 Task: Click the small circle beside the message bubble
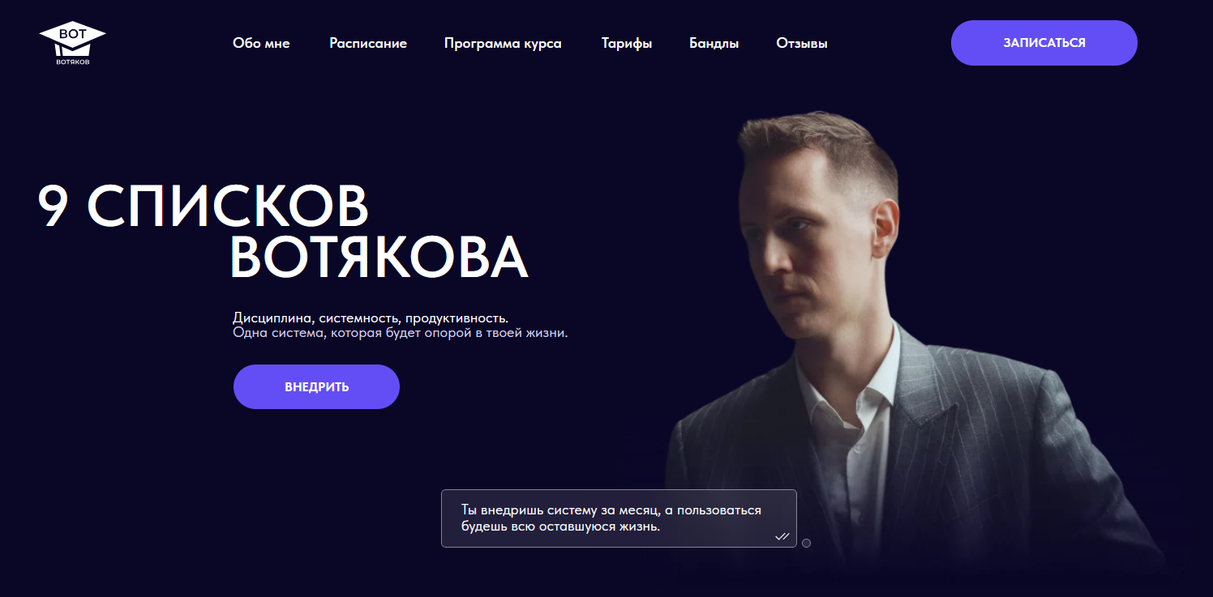(806, 543)
